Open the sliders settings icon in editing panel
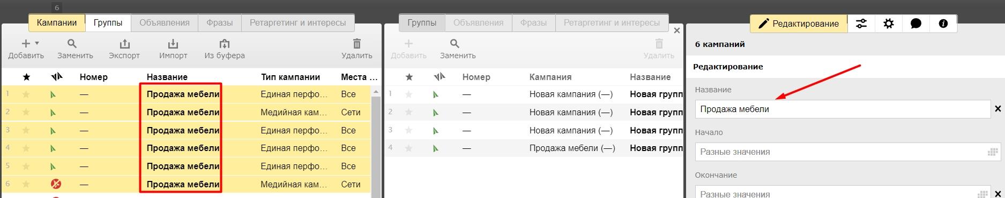 (861, 23)
